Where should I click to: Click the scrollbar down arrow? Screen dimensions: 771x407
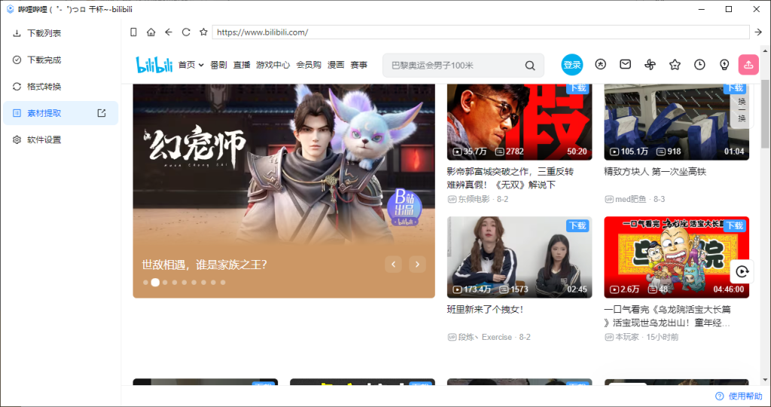pyautogui.click(x=765, y=380)
